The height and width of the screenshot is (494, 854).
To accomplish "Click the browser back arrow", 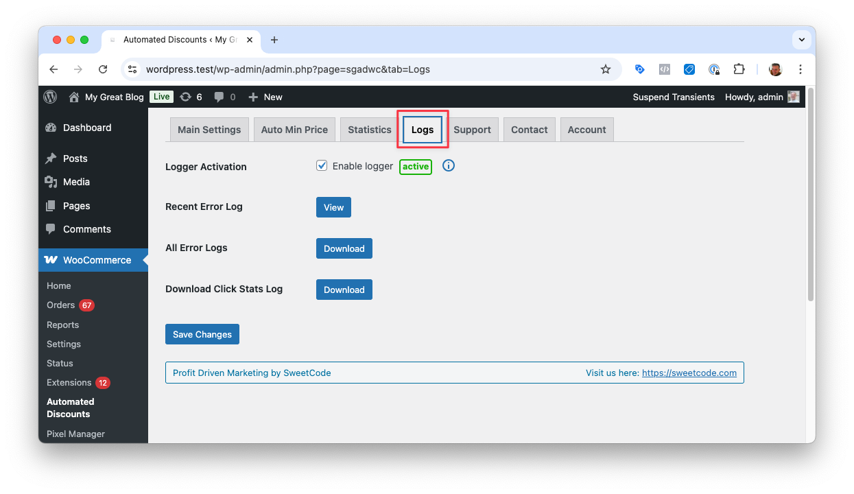I will click(54, 69).
